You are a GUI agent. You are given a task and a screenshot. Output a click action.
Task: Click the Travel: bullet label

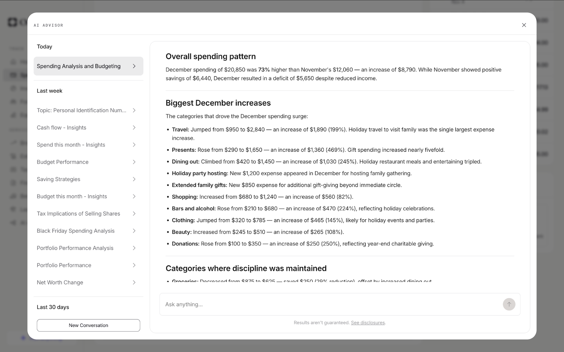point(180,130)
